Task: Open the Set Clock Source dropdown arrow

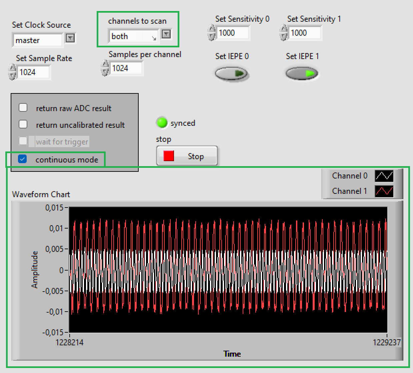Action: pos(70,38)
